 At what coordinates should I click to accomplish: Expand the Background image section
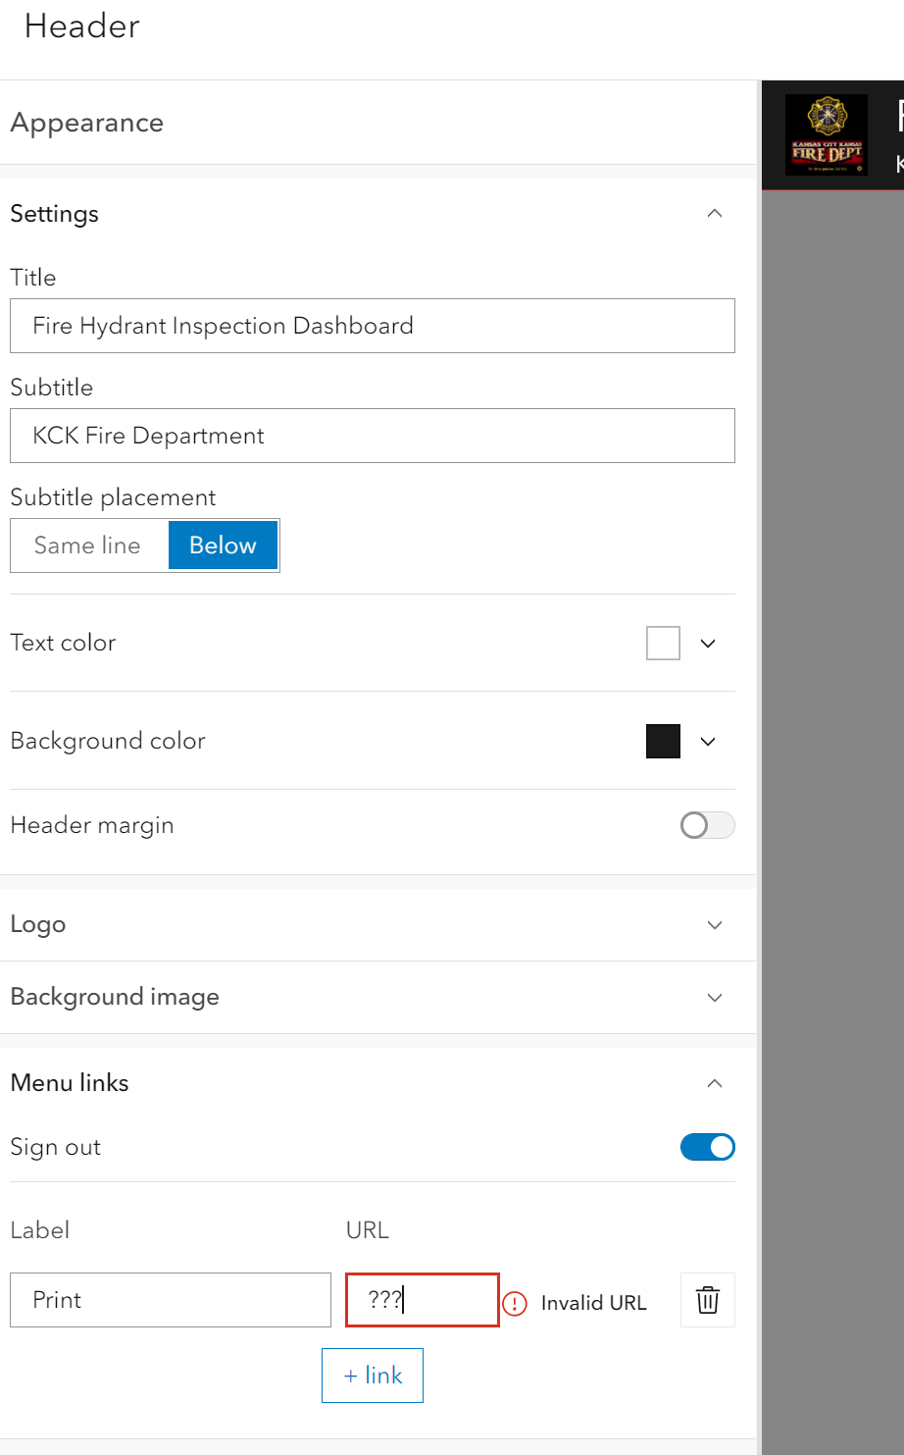click(715, 997)
